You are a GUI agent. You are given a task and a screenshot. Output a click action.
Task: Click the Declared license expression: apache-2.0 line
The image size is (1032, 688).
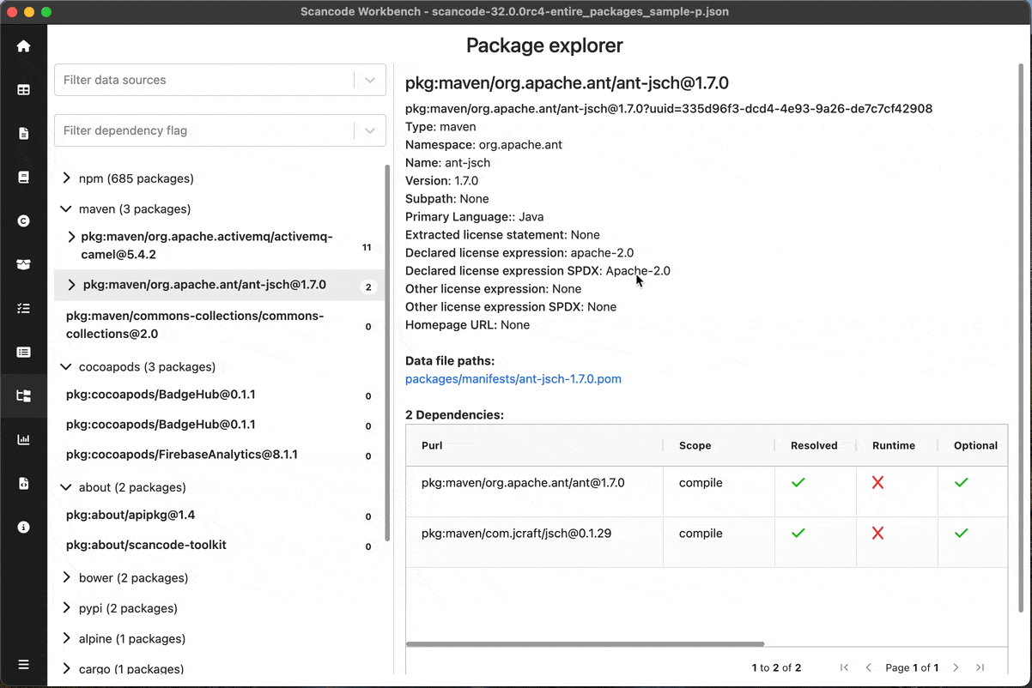(519, 253)
